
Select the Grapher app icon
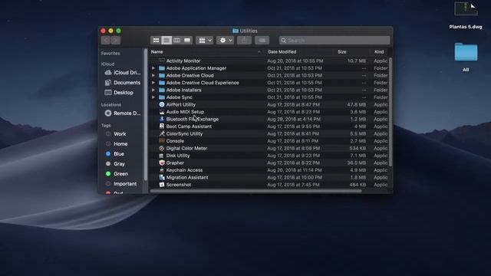[x=162, y=163]
